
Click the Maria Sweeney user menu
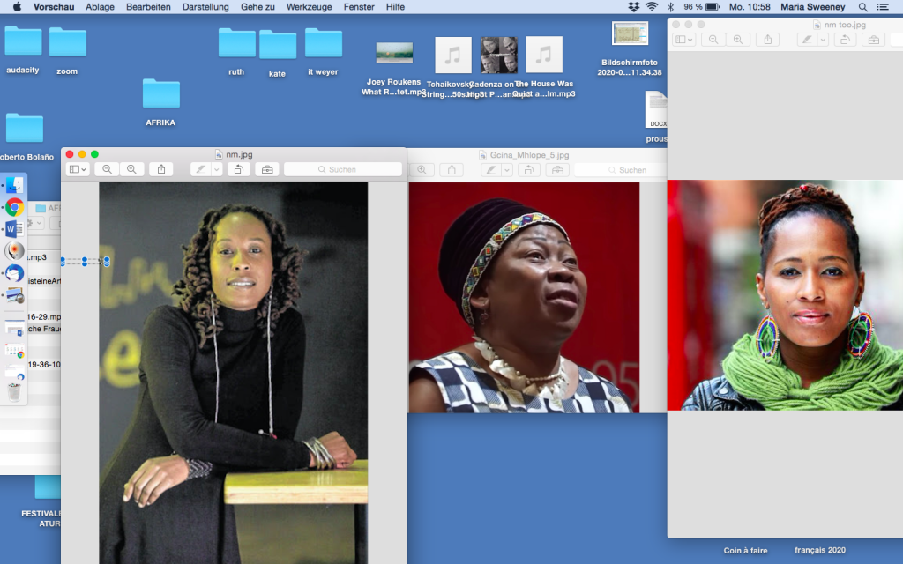[812, 7]
